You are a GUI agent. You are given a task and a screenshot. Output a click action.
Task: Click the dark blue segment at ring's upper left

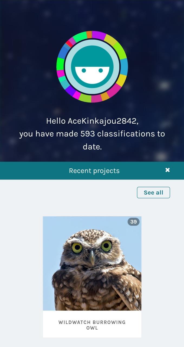click(63, 52)
